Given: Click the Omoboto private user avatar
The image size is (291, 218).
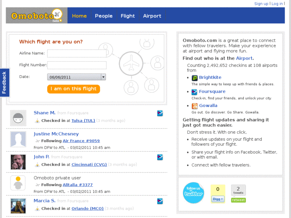Looking at the screenshot, I should 18,183.
